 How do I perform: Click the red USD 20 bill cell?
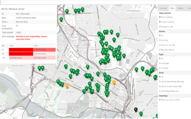point(21,50)
